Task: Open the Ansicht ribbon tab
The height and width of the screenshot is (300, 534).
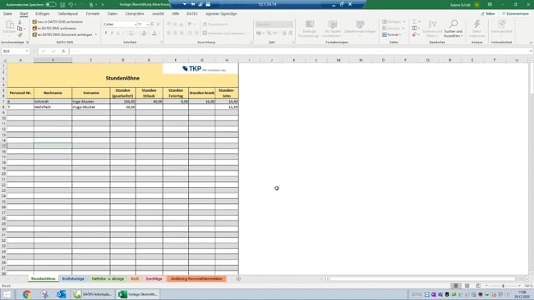Action: (158, 14)
